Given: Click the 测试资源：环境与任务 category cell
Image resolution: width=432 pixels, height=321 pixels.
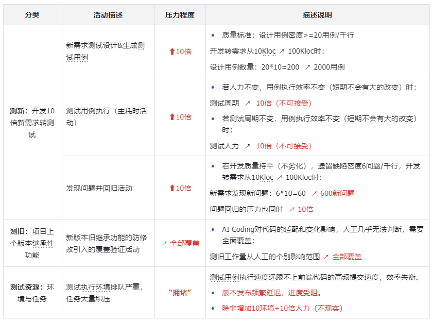Looking at the screenshot, I should (x=32, y=292).
